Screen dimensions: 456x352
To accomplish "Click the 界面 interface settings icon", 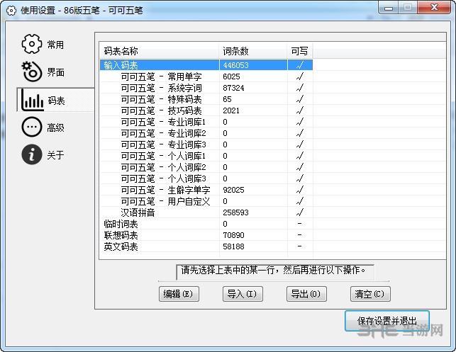I will [32, 72].
